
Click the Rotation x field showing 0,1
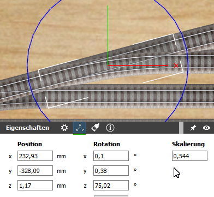click(x=111, y=156)
